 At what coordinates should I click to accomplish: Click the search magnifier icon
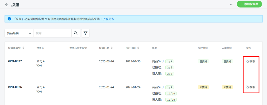point(76,33)
